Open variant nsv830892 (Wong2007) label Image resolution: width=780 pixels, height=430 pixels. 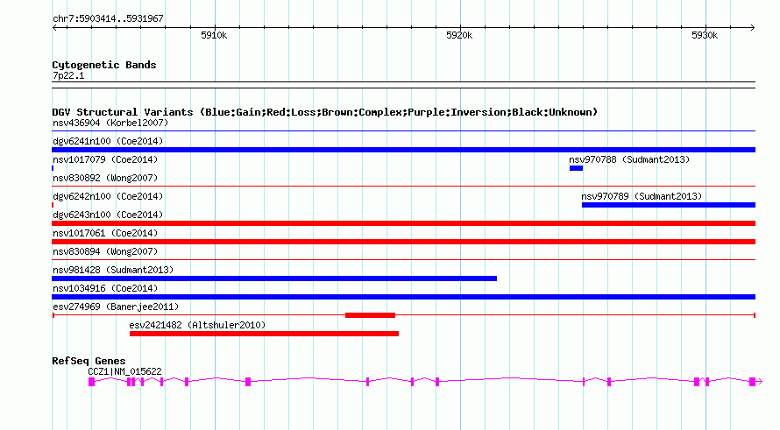click(105, 178)
